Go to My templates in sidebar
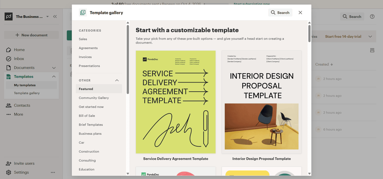Viewport: 383px width, 179px height. coord(30,85)
